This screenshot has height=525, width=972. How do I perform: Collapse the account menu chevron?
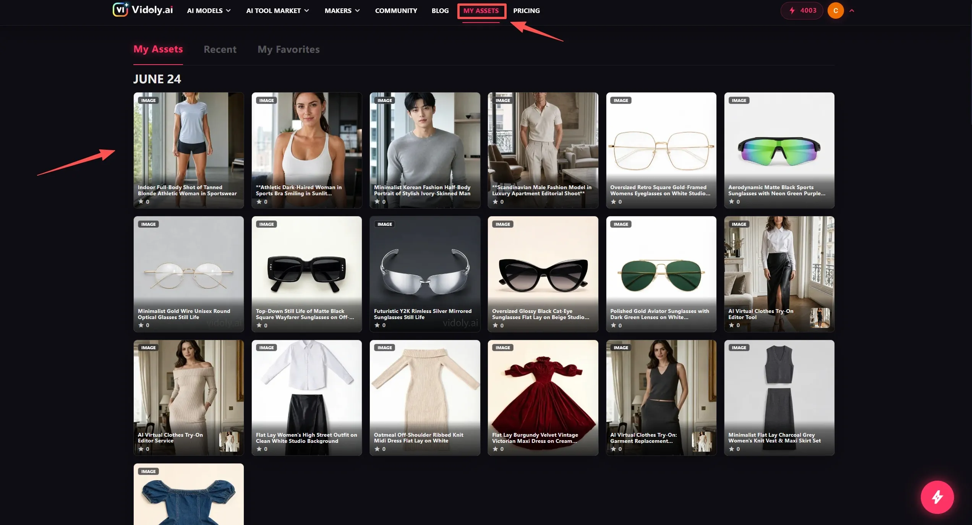852,11
